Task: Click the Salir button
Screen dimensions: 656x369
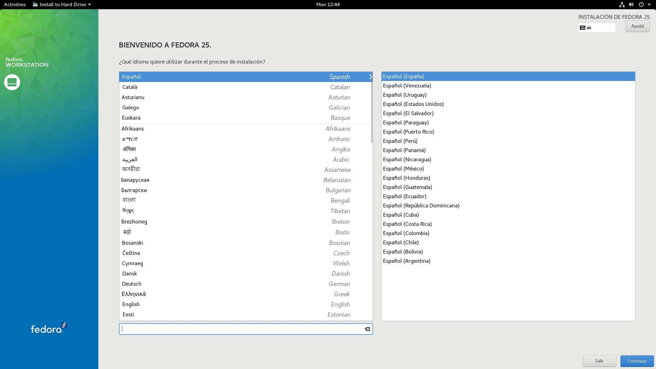Action: [600, 361]
